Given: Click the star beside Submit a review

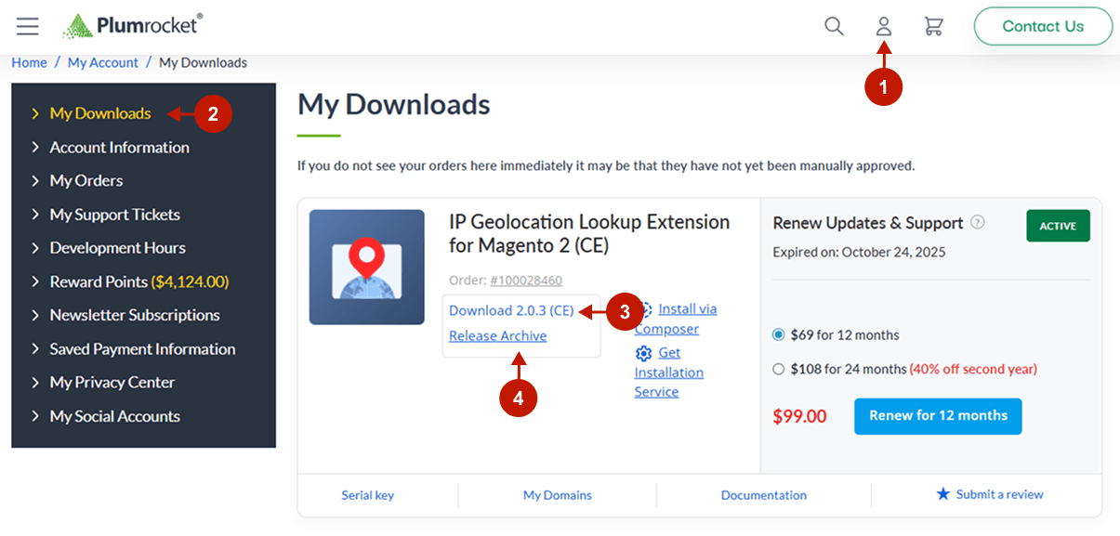Looking at the screenshot, I should 941,494.
